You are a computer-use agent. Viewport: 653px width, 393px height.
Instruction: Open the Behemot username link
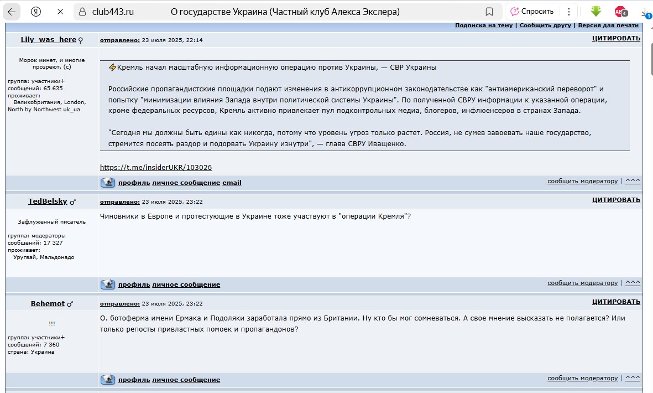click(48, 303)
